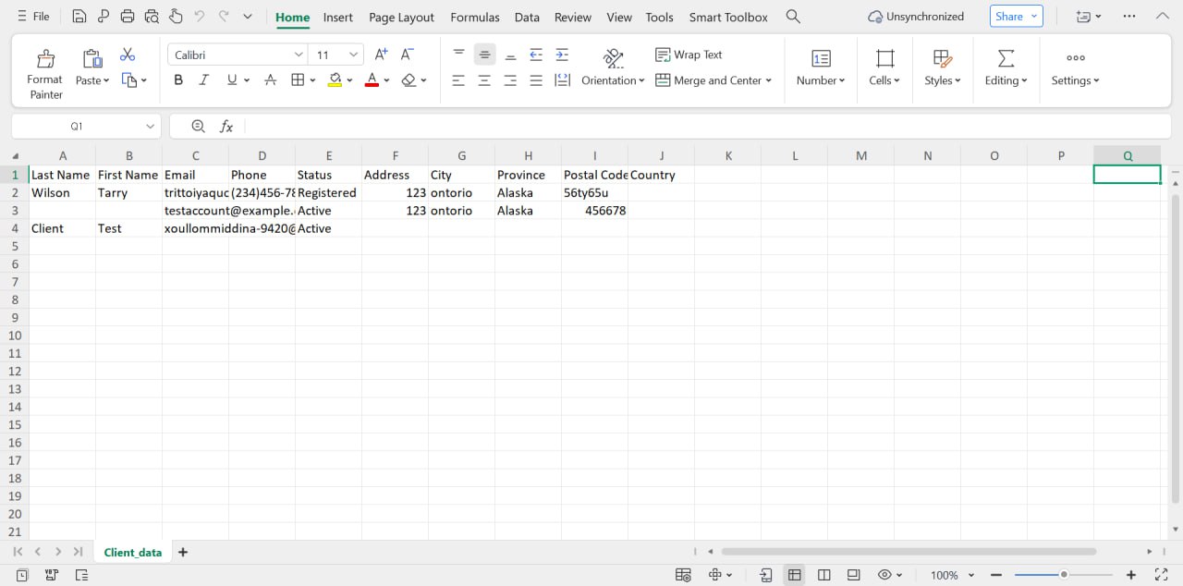This screenshot has width=1183, height=586.
Task: Expand the Merge and Center dropdown
Action: 770,80
